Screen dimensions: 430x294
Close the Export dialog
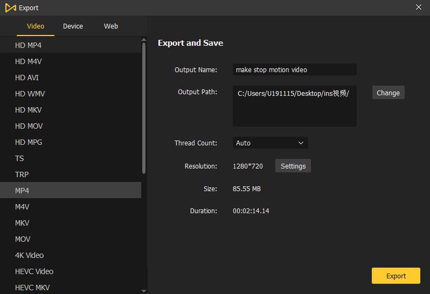[x=419, y=7]
